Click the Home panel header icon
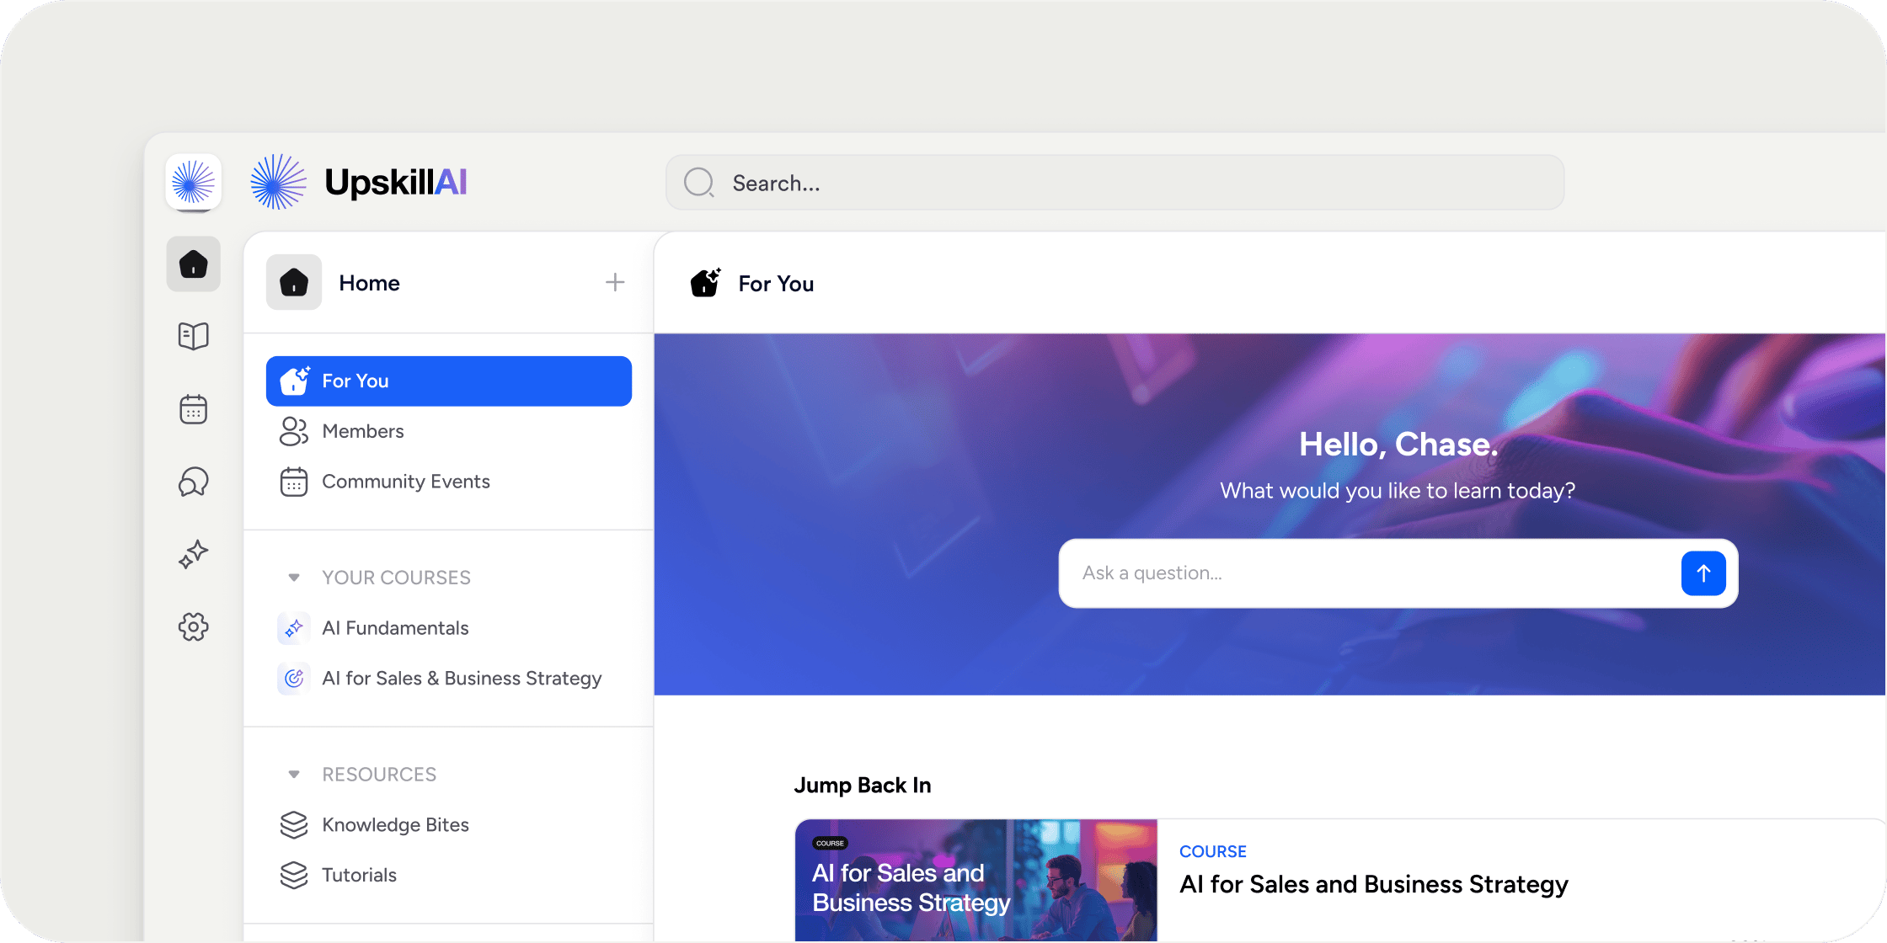Viewport: 1887px width, 943px height. (294, 282)
